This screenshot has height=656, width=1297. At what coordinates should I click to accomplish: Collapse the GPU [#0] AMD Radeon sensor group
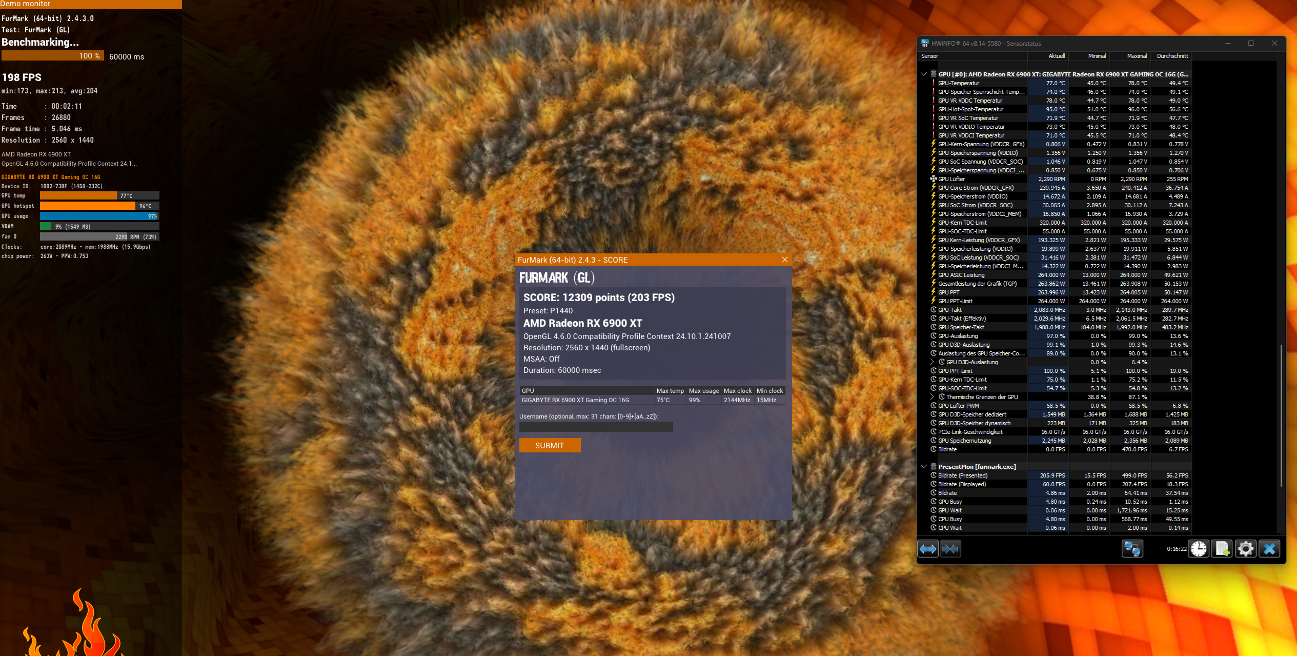(x=924, y=74)
